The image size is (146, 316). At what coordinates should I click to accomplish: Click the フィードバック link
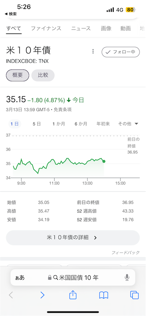coord(126,252)
